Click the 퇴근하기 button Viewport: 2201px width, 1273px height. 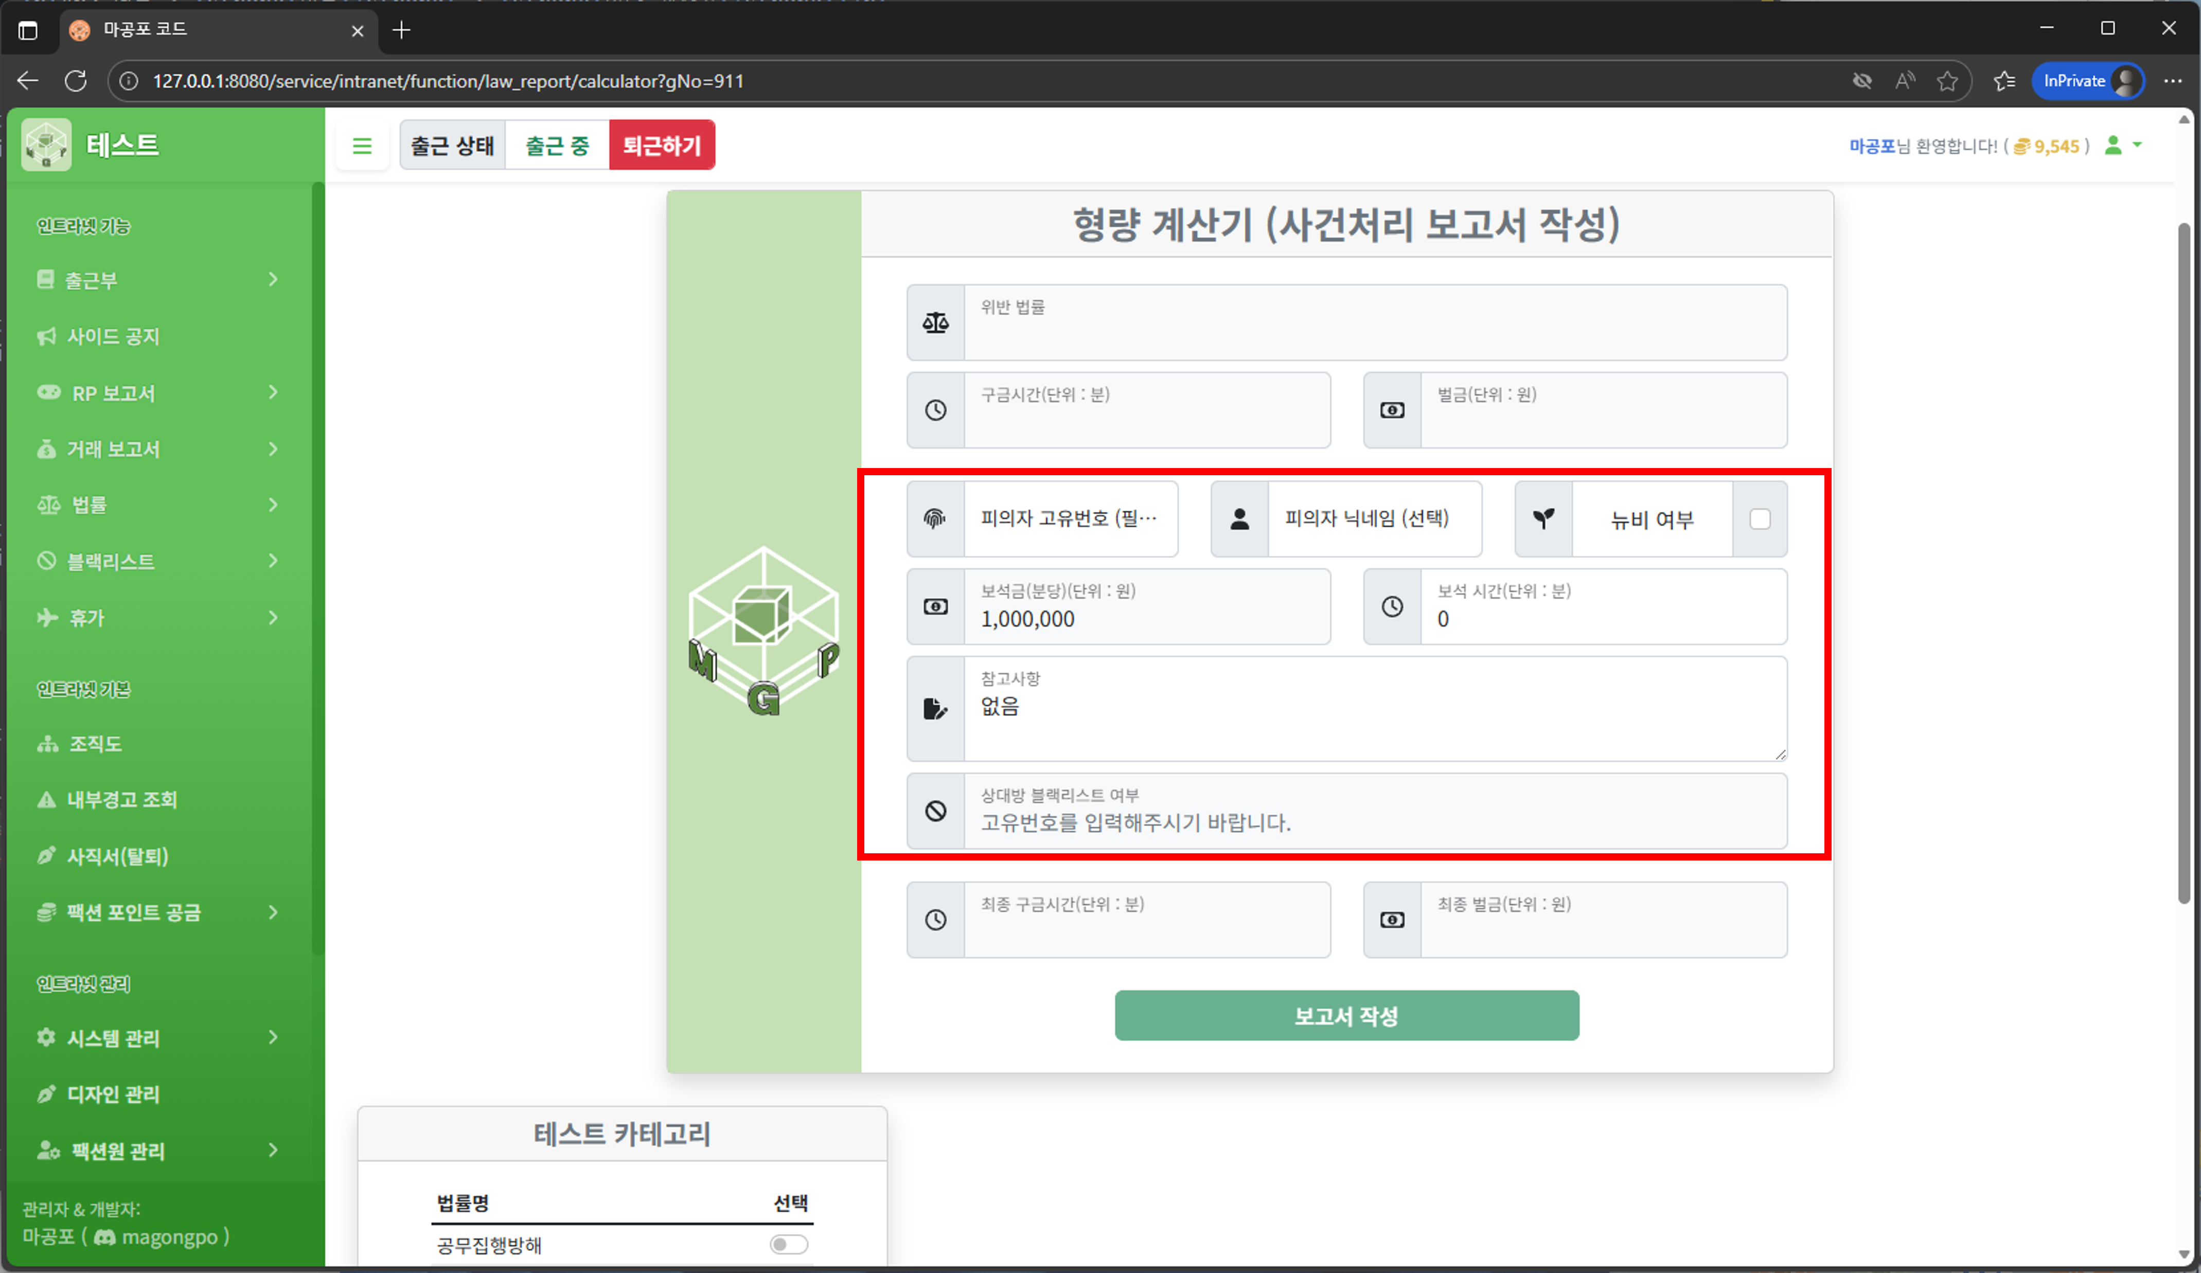[662, 145]
